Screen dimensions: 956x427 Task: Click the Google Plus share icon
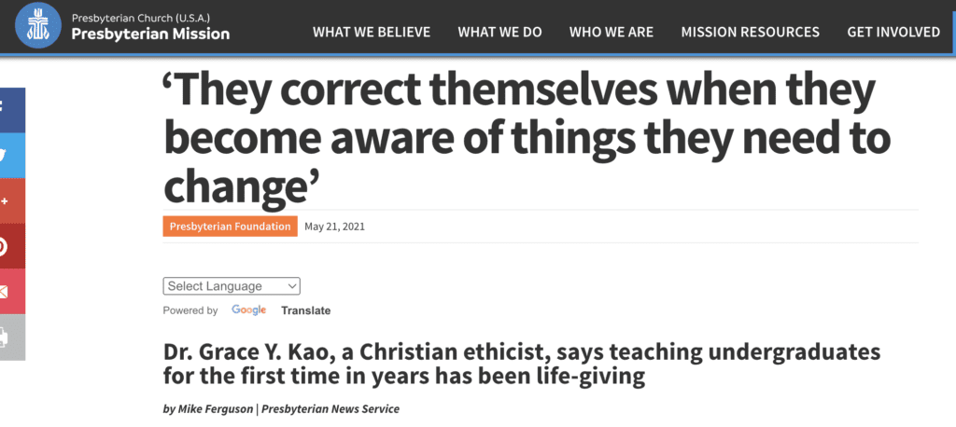pyautogui.click(x=11, y=200)
